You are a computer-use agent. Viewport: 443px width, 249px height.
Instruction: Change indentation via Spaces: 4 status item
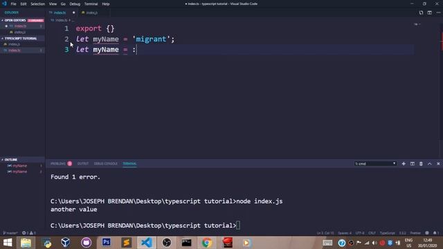[345, 233]
